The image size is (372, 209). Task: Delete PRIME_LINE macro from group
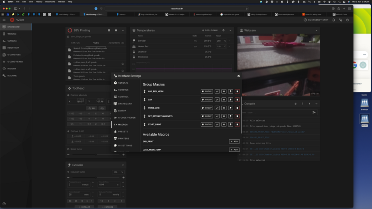[237, 108]
